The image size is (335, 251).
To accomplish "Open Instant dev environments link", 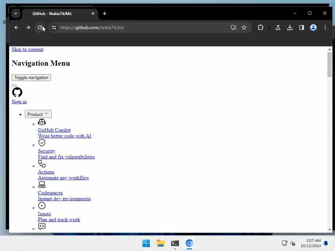I will click(64, 199).
